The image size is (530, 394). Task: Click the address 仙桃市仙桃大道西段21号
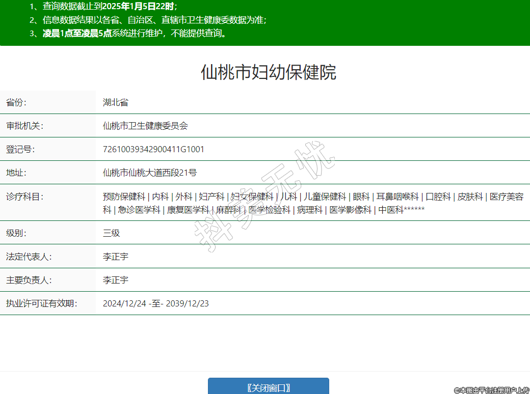[149, 173]
